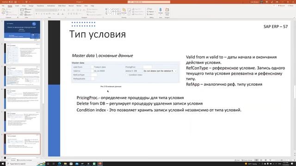The image size is (296, 166).
Task: Toggle Italic formatting
Action: [x=39, y=14]
